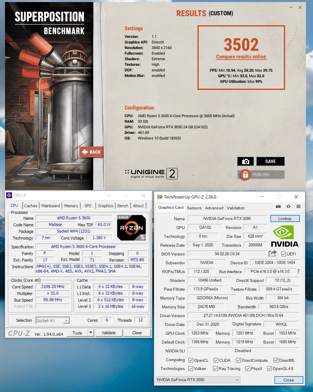Click the Close button in CPU-Z
313x392 pixels.
click(137, 333)
